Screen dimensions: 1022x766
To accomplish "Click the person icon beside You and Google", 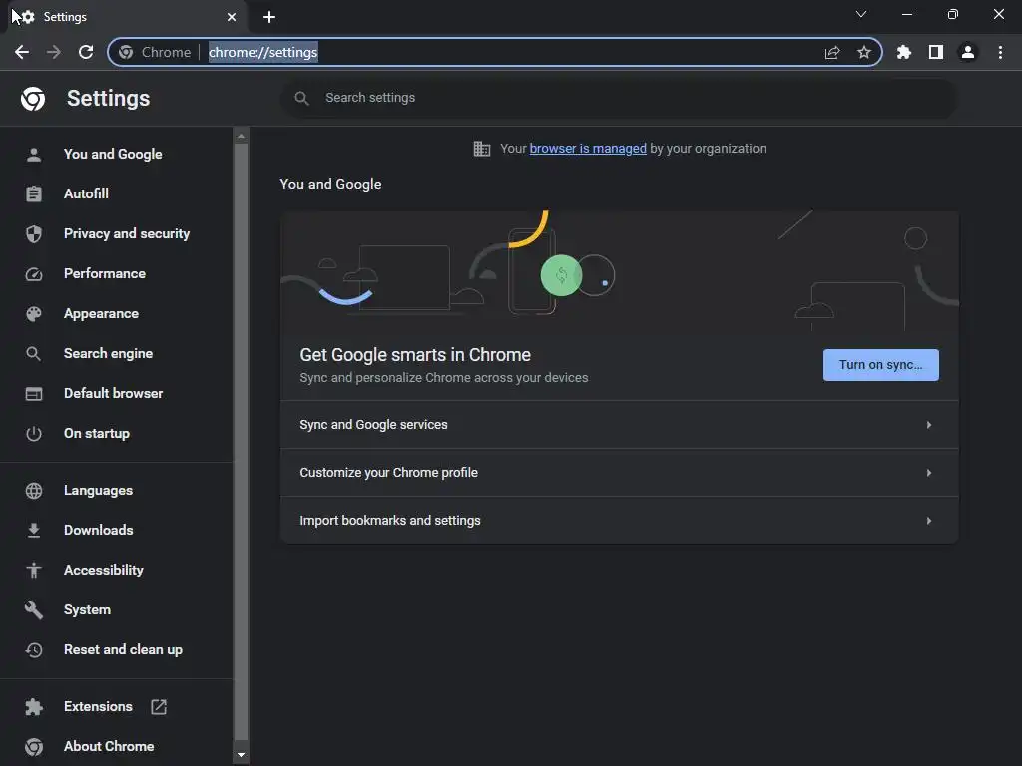I will (x=34, y=155).
